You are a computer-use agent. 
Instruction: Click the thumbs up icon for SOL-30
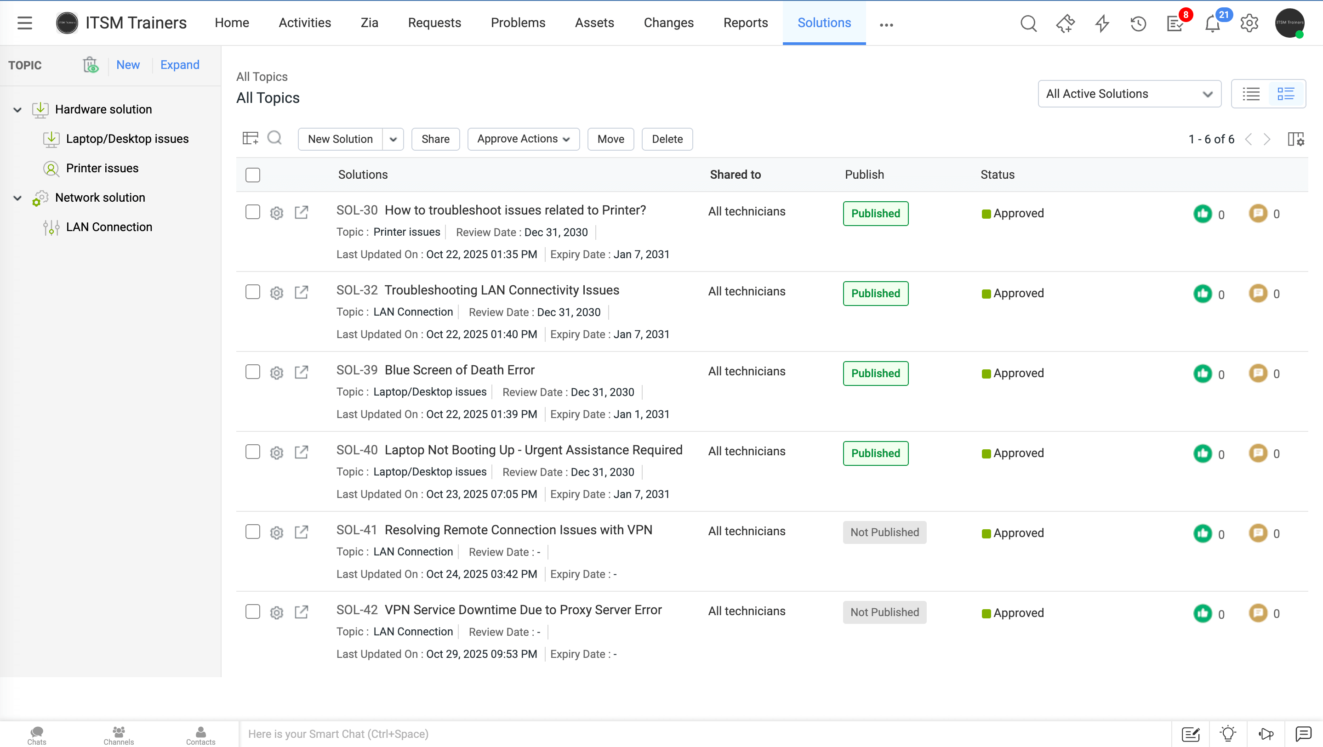1202,214
